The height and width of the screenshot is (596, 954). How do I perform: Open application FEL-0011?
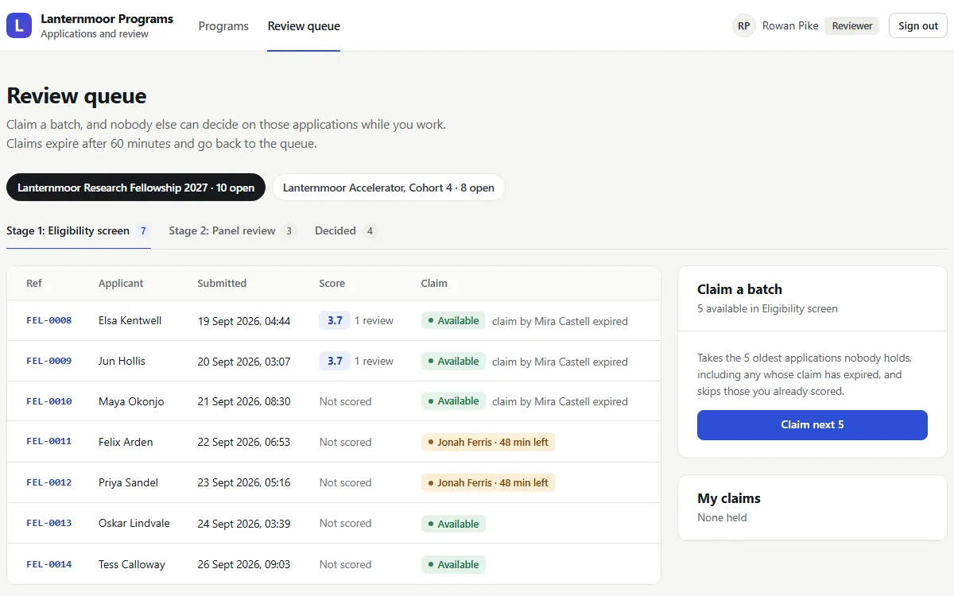pyautogui.click(x=49, y=443)
